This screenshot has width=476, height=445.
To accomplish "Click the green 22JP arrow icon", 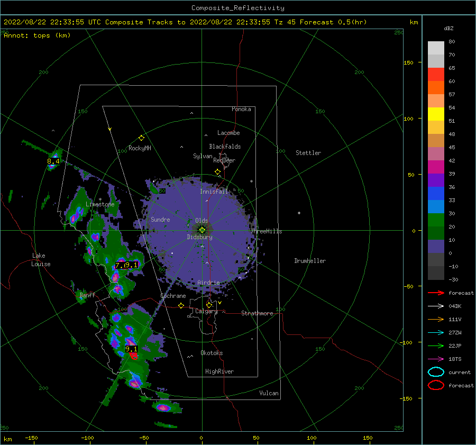I will click(x=436, y=346).
